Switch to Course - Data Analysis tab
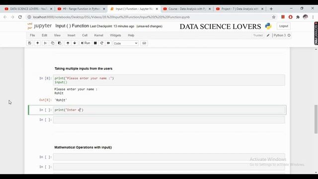 pyautogui.click(x=187, y=9)
